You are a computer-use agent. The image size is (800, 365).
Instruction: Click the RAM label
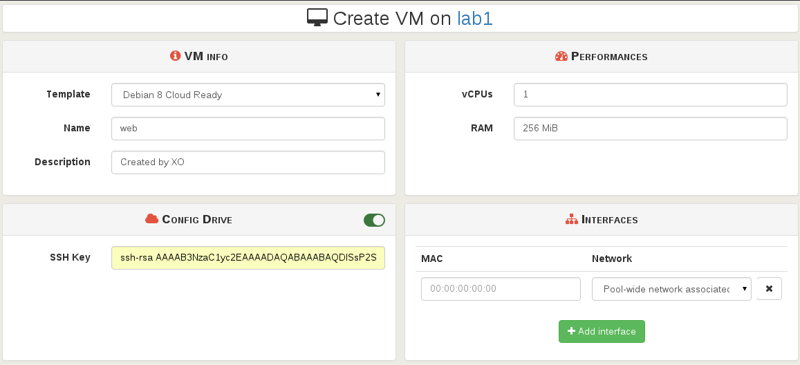[x=482, y=128]
